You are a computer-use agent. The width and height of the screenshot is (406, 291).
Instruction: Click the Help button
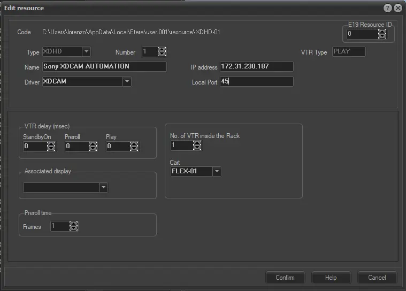[x=331, y=277]
